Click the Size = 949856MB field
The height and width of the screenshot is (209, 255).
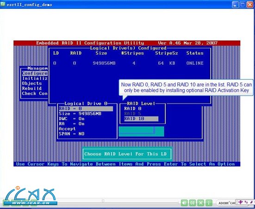click(80, 114)
